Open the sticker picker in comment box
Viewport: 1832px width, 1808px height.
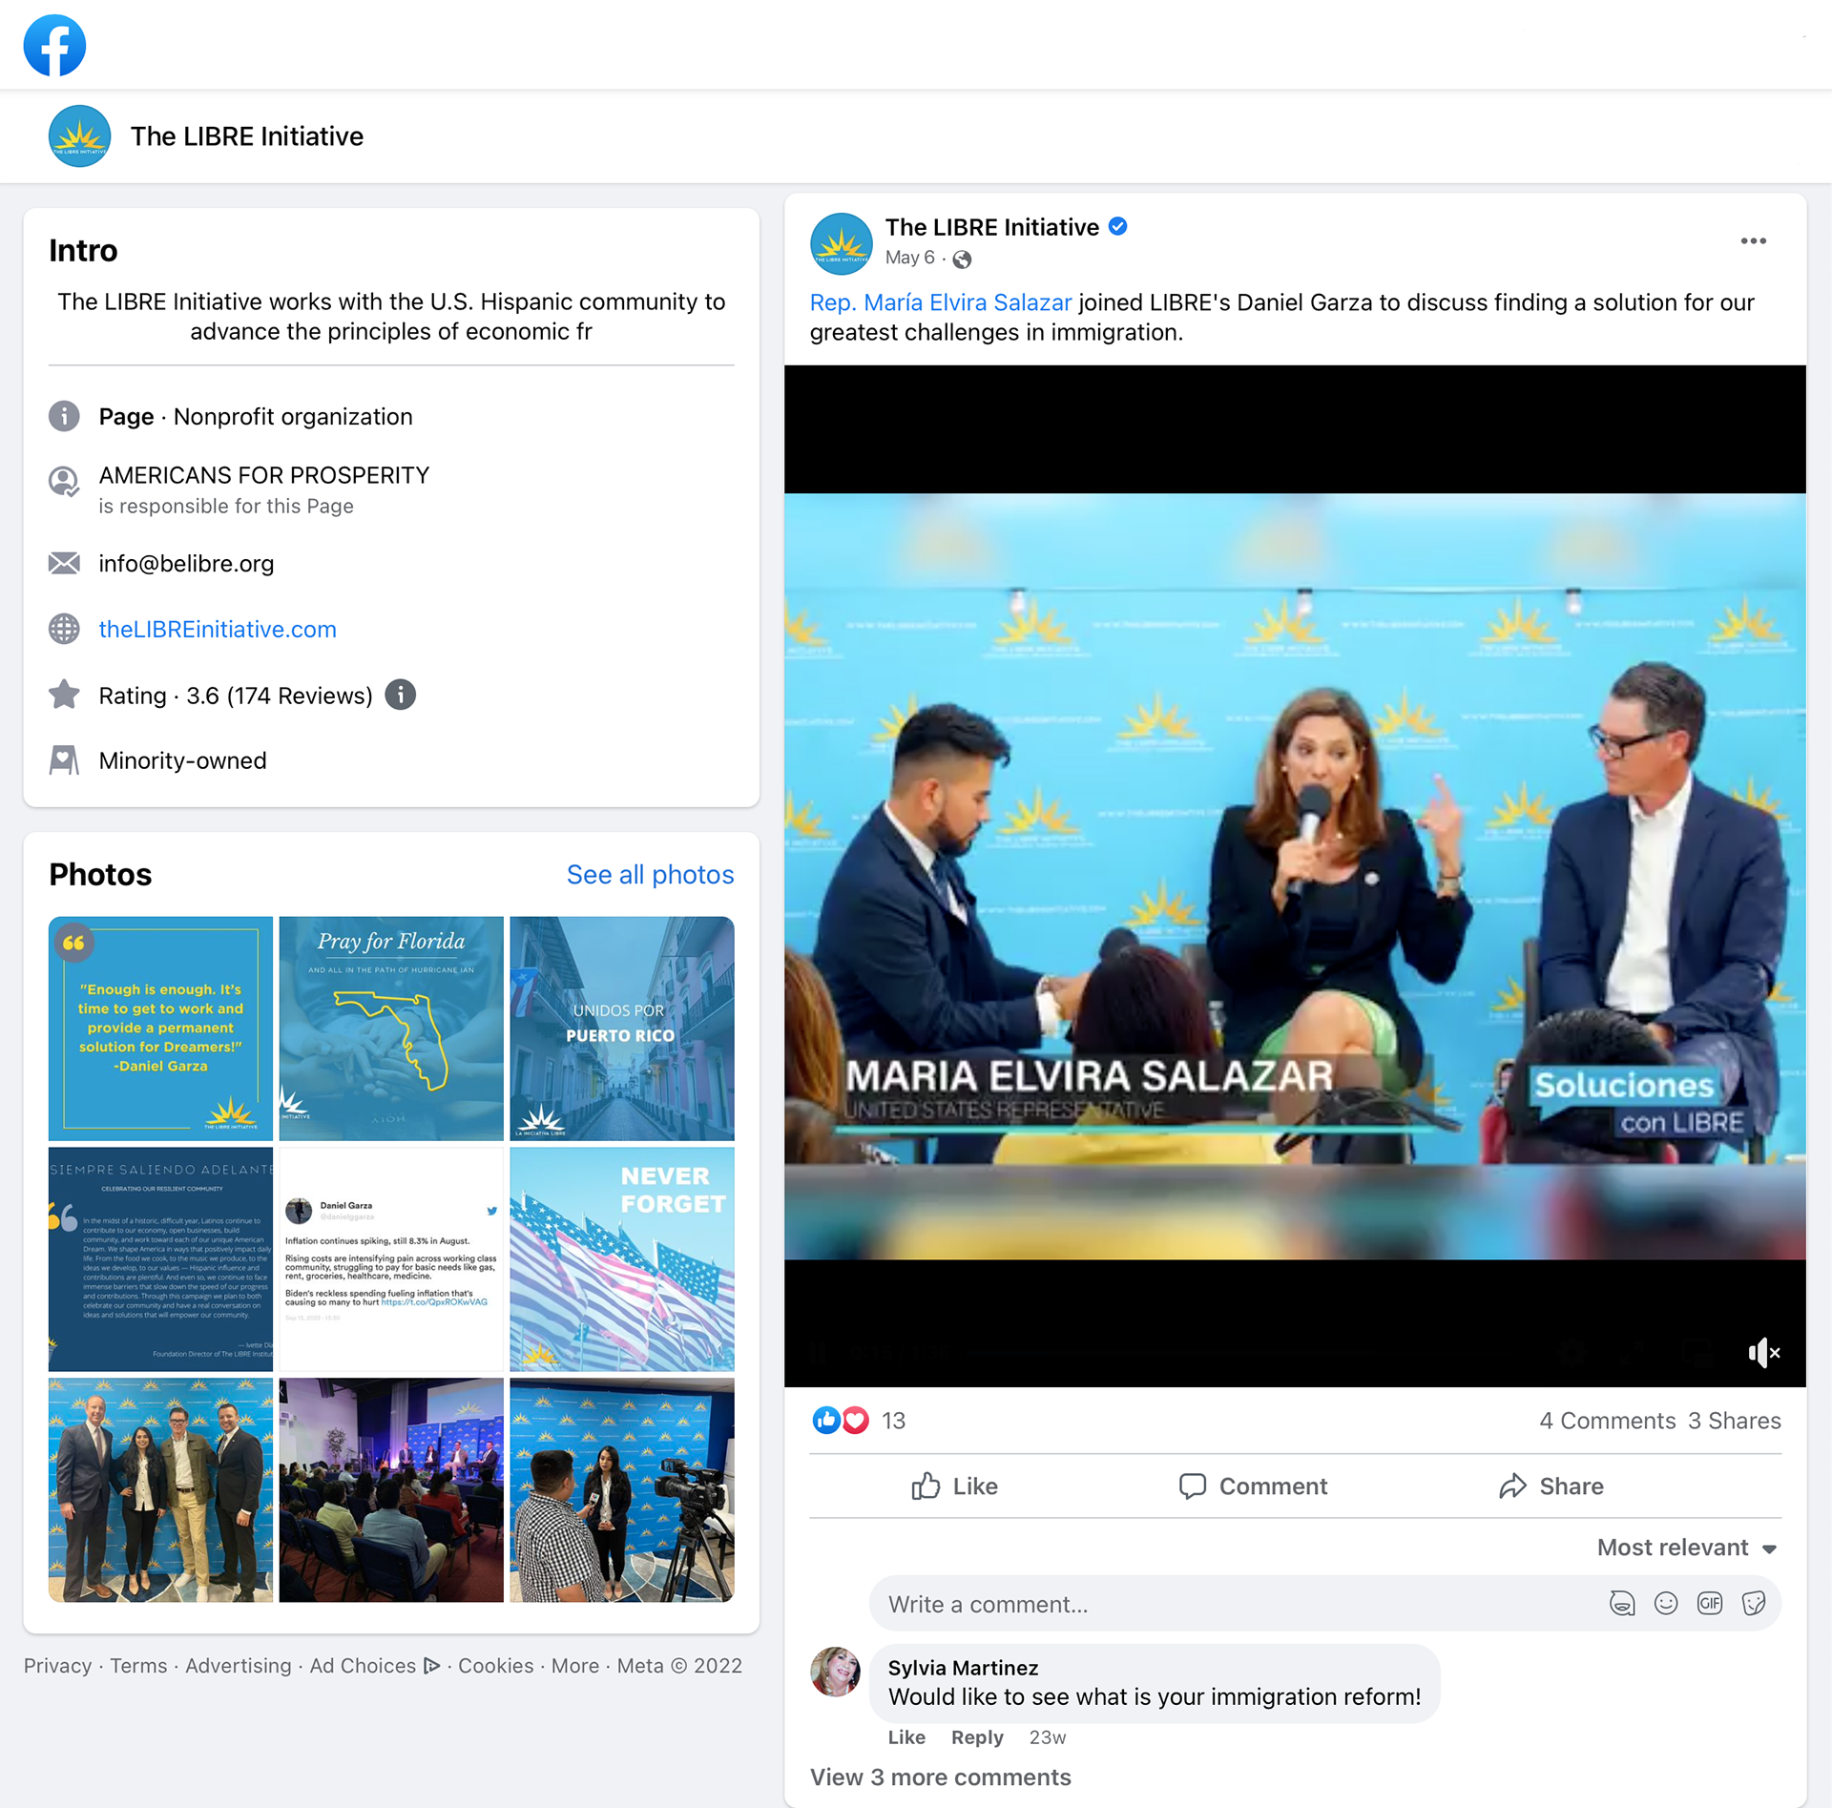coord(1754,1604)
